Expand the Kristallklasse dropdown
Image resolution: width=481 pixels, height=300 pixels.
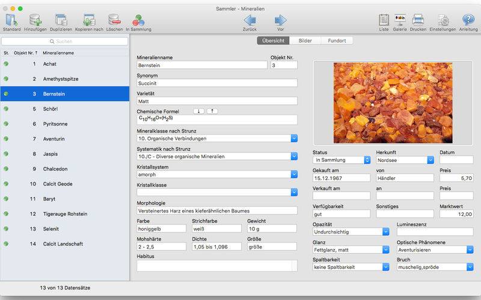tap(294, 193)
